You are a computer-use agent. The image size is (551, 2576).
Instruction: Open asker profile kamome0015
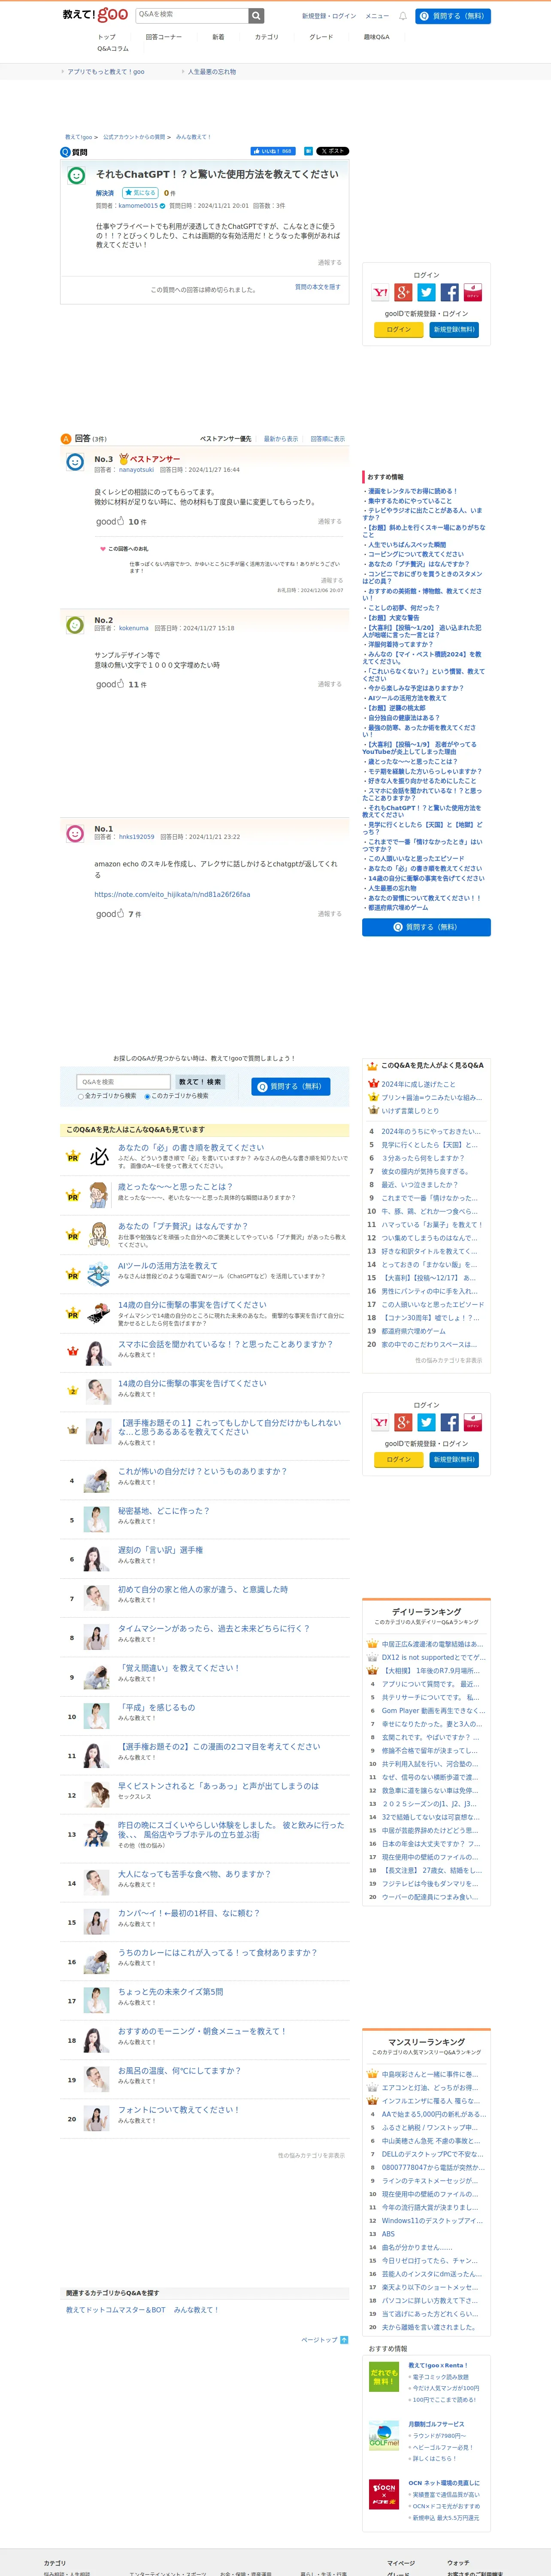coord(138,206)
